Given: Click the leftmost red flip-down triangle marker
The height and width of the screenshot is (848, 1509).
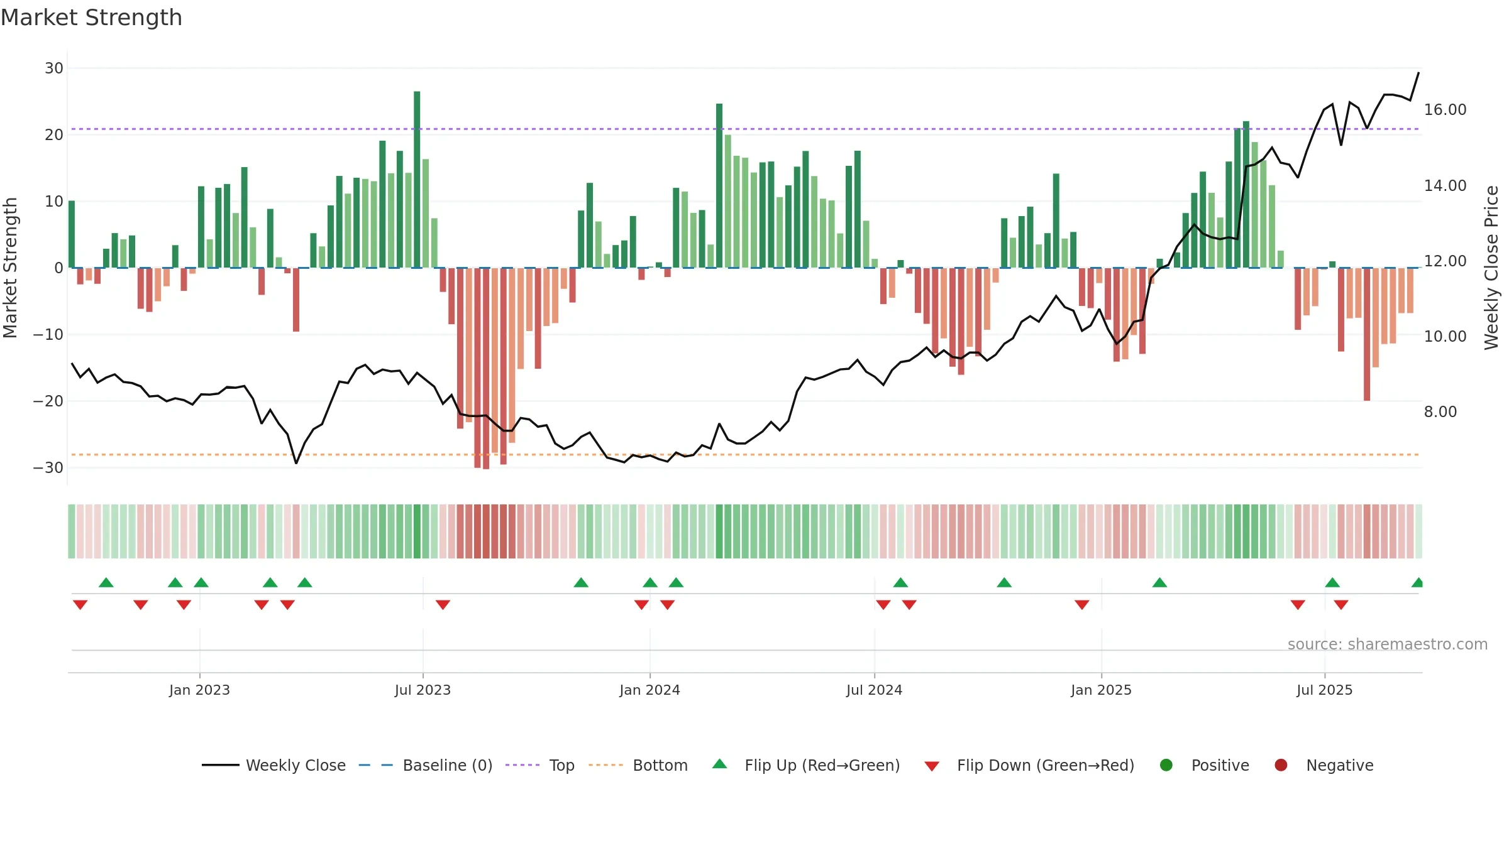Looking at the screenshot, I should [x=80, y=604].
